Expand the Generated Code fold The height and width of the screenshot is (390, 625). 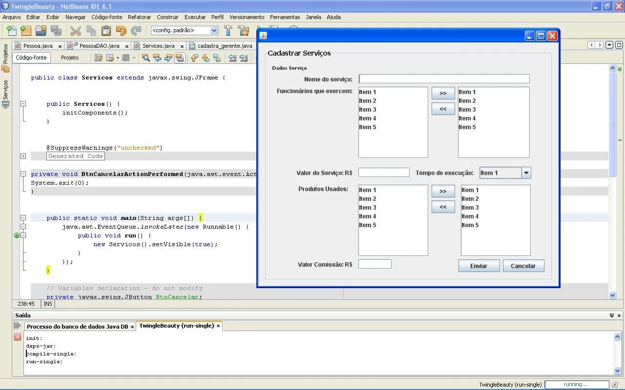(x=23, y=156)
